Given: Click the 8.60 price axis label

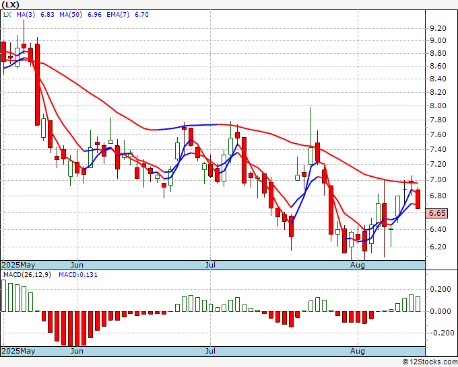Looking at the screenshot, I should (438, 66).
